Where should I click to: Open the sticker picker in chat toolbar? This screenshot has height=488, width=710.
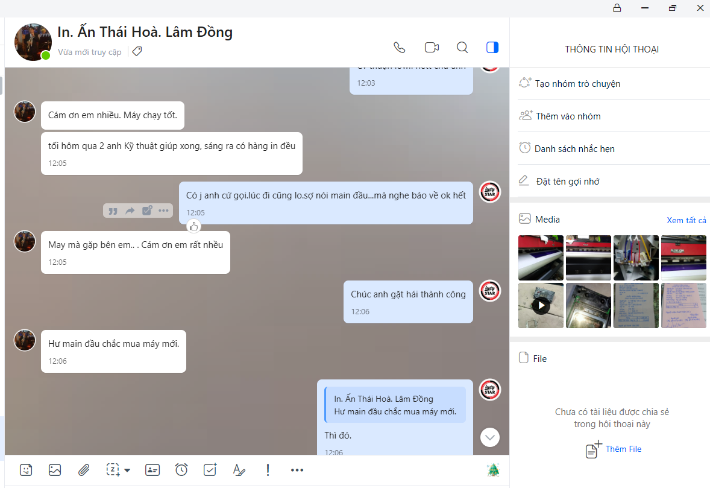(26, 470)
